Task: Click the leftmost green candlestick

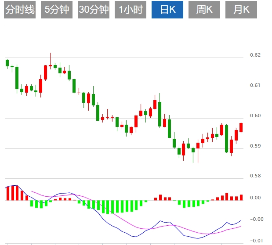Action: (x=7, y=63)
